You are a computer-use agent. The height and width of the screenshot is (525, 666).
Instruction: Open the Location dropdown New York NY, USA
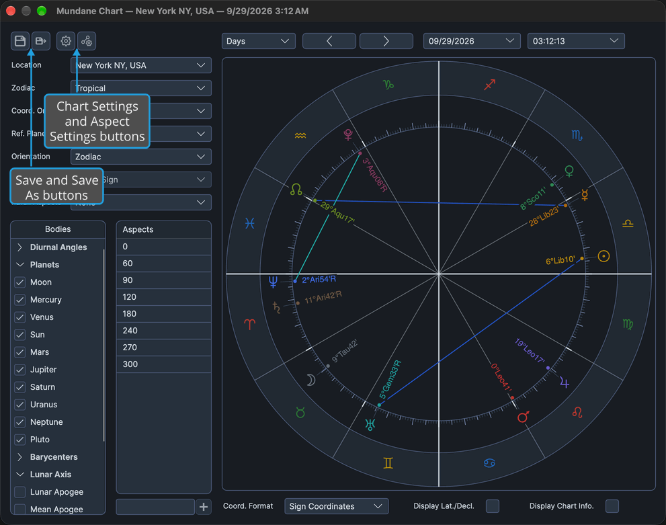141,65
